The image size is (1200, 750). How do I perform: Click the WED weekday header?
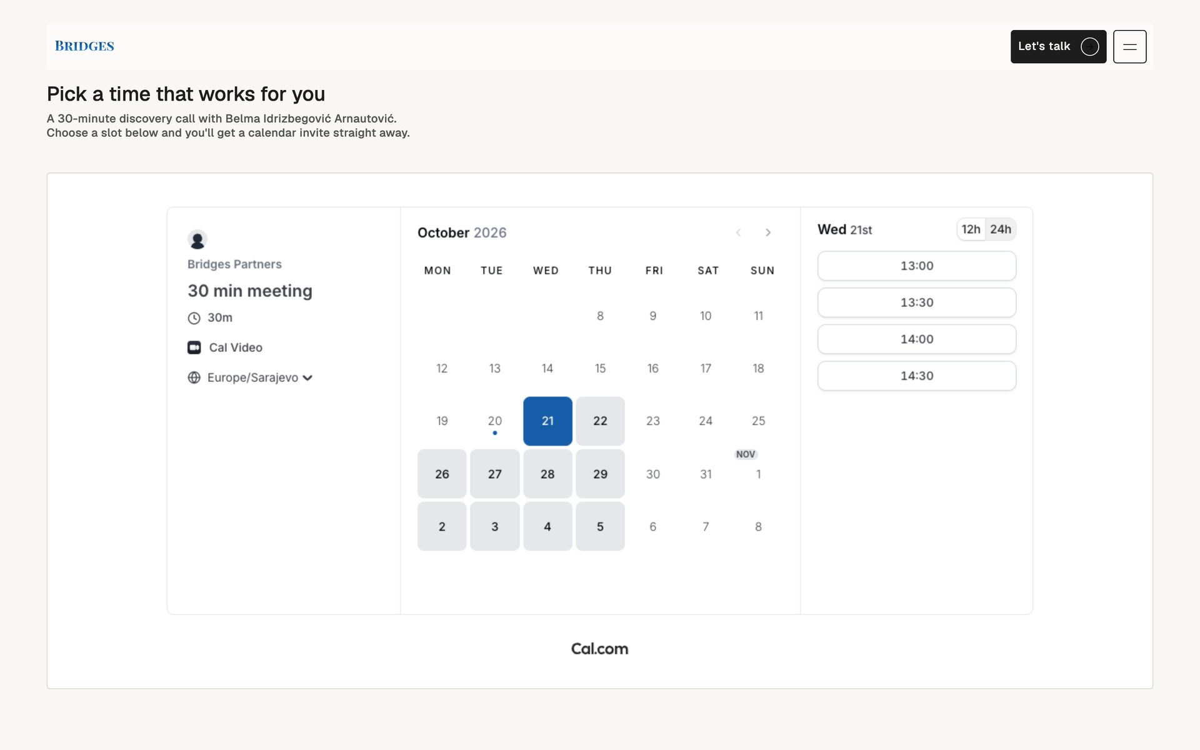[x=546, y=271]
